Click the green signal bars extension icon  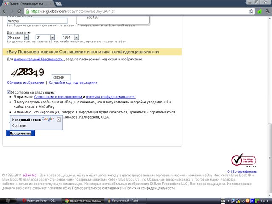pyautogui.click(x=260, y=11)
